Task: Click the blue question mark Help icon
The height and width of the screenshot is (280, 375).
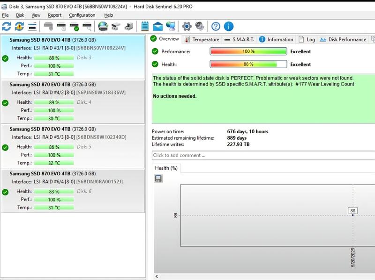Action: point(216,26)
